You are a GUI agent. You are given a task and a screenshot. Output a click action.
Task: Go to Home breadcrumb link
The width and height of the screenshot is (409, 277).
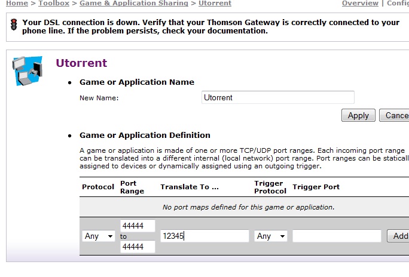pyautogui.click(x=16, y=3)
